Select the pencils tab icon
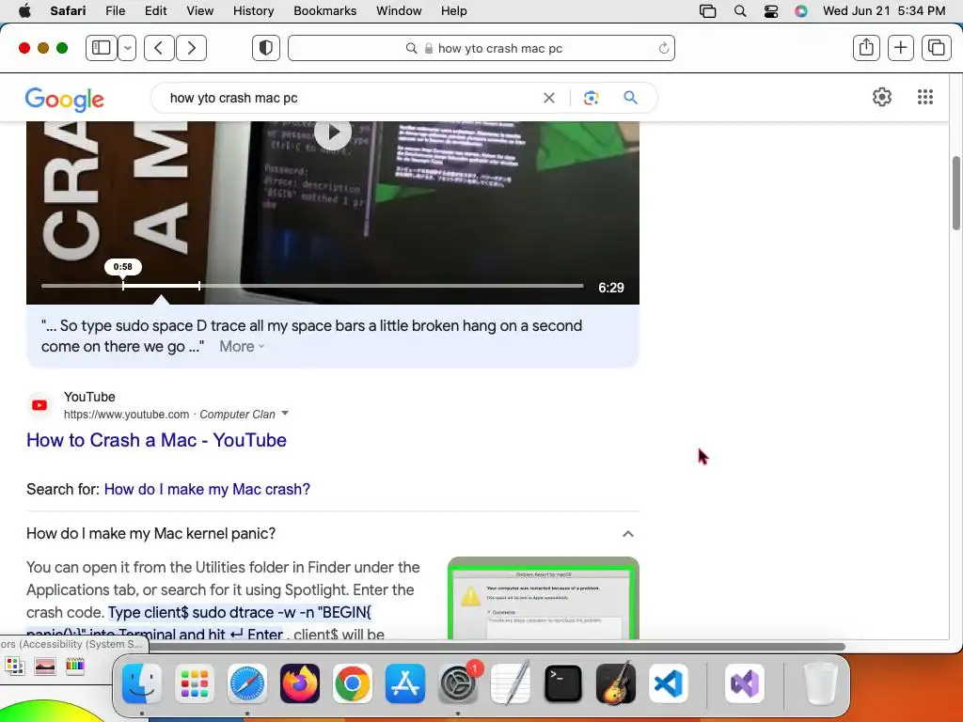Viewport: 963px width, 722px height. 74,667
